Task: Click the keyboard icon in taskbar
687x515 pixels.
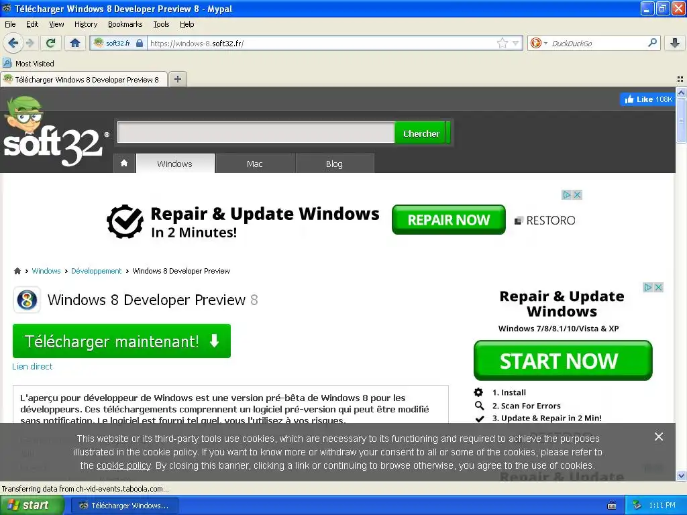Action: (612, 506)
